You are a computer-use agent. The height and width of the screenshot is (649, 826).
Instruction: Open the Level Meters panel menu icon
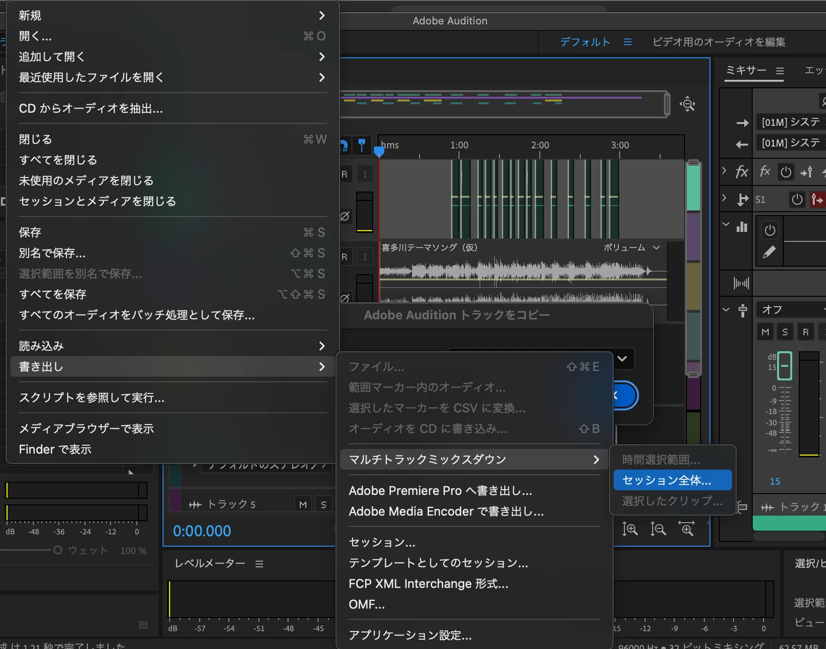[x=259, y=564]
